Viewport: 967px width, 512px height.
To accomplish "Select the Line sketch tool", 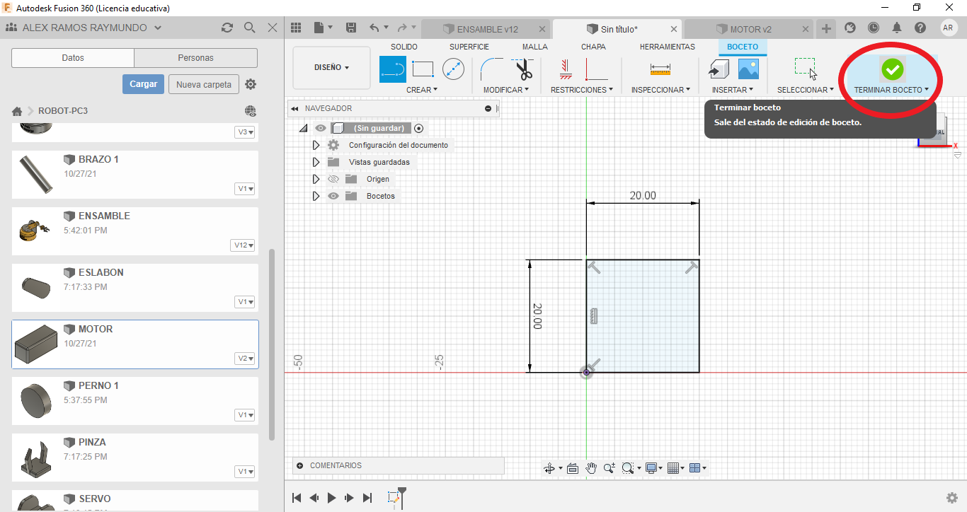I will coord(393,69).
